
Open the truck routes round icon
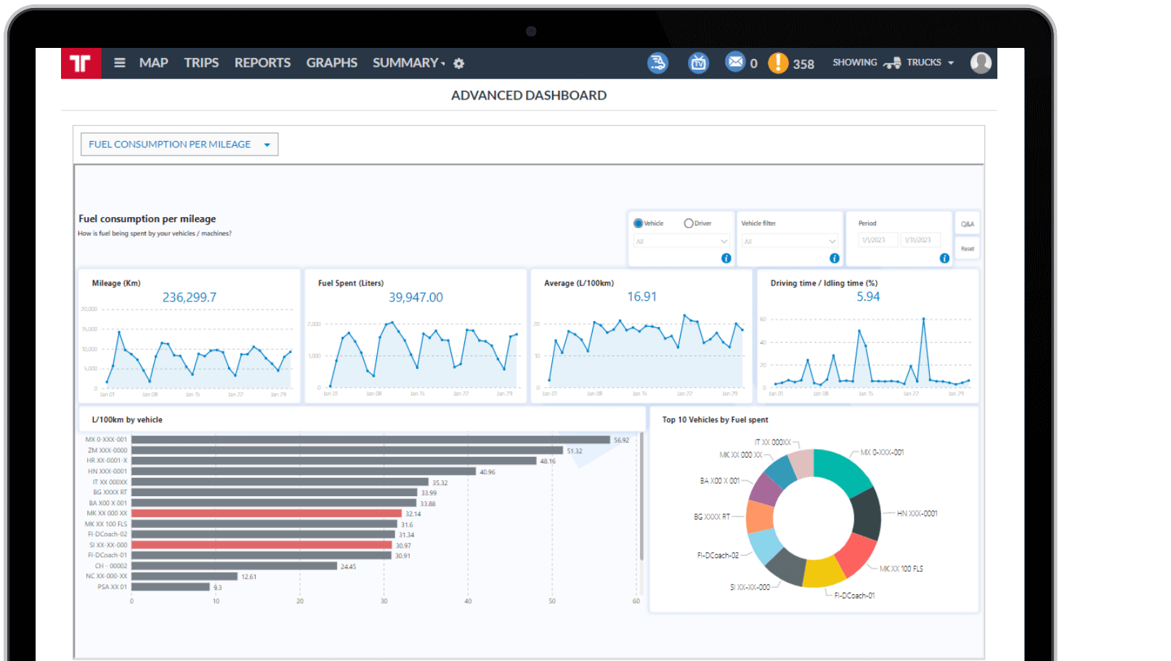click(657, 63)
